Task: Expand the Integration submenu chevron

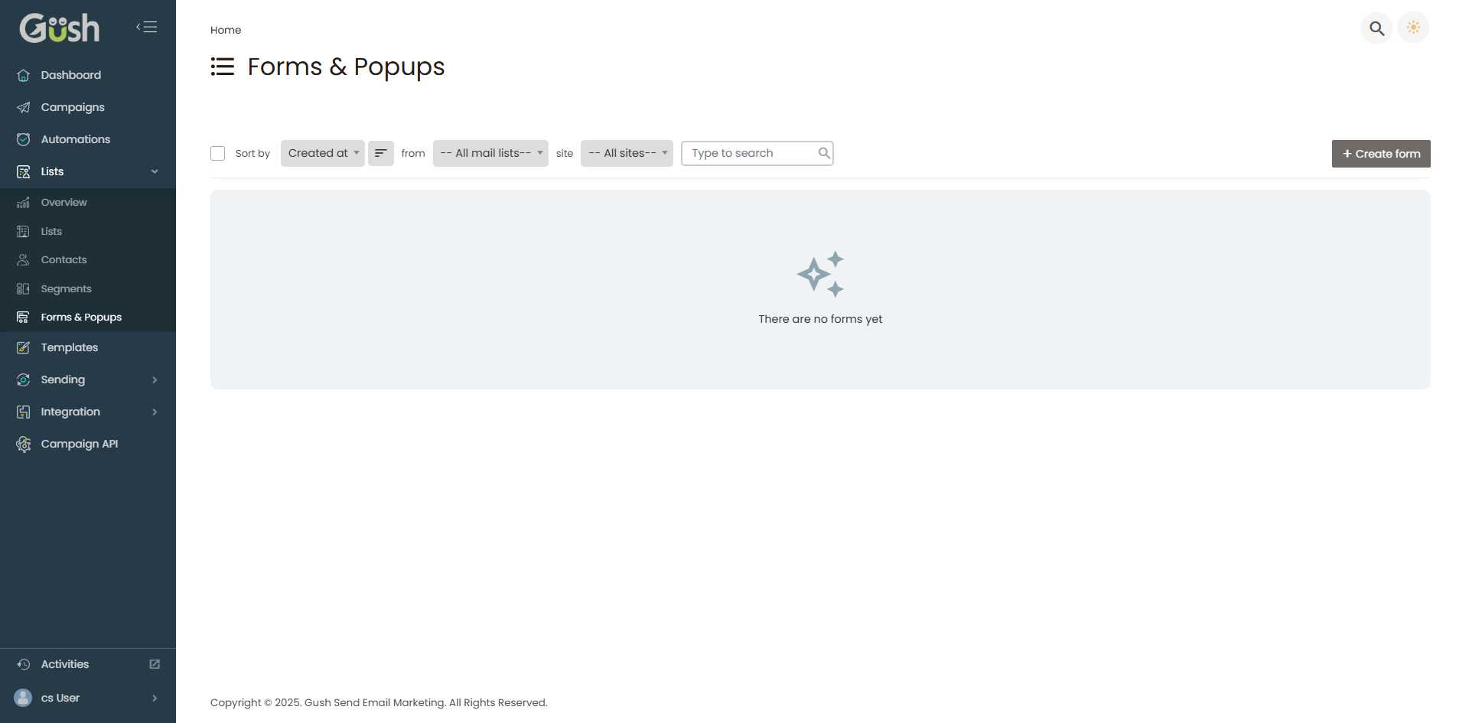Action: [x=155, y=412]
